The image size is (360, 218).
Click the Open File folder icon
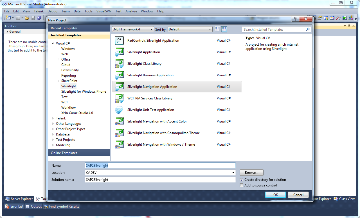27,18
